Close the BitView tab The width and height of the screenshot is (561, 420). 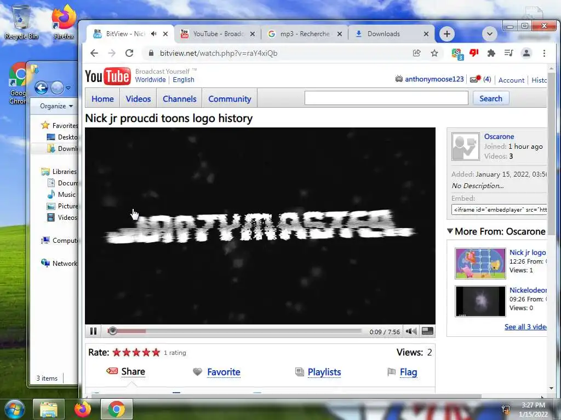tap(165, 34)
